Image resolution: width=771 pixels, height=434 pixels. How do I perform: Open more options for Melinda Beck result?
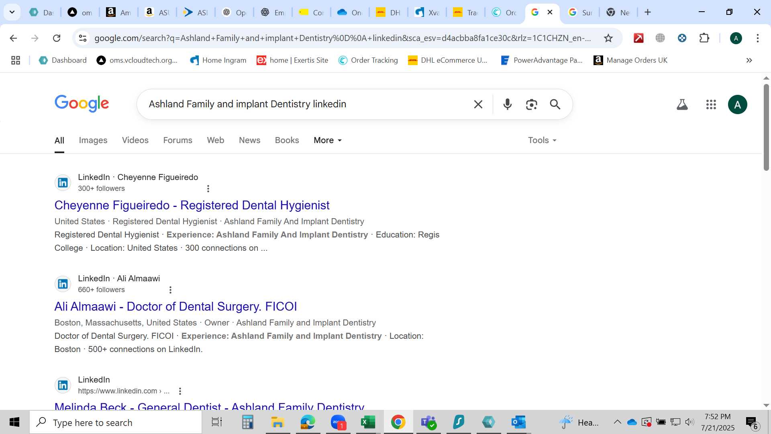pyautogui.click(x=180, y=391)
